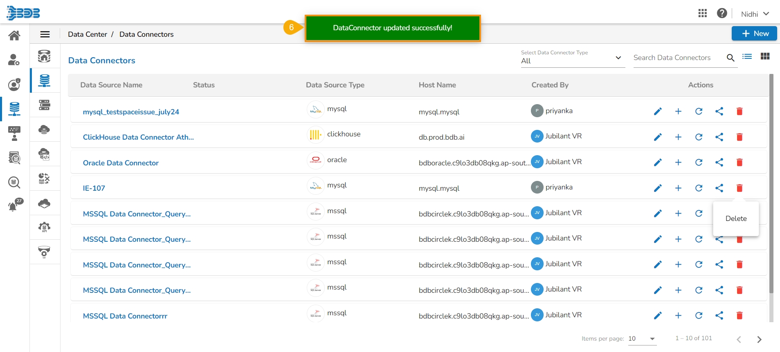Open the Oracle Data Connector link
780x352 pixels.
pos(121,163)
